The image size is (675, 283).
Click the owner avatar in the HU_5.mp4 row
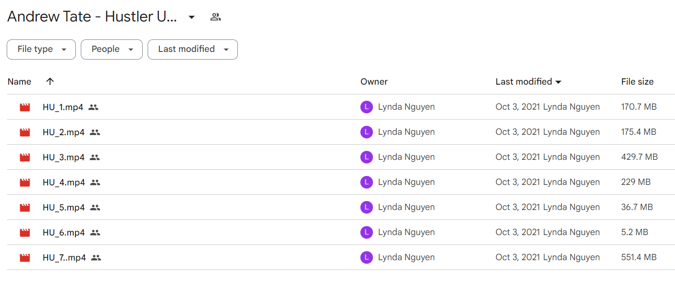[x=367, y=207]
